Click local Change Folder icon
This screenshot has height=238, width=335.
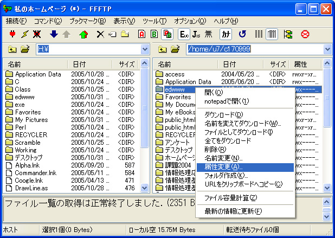25,49
